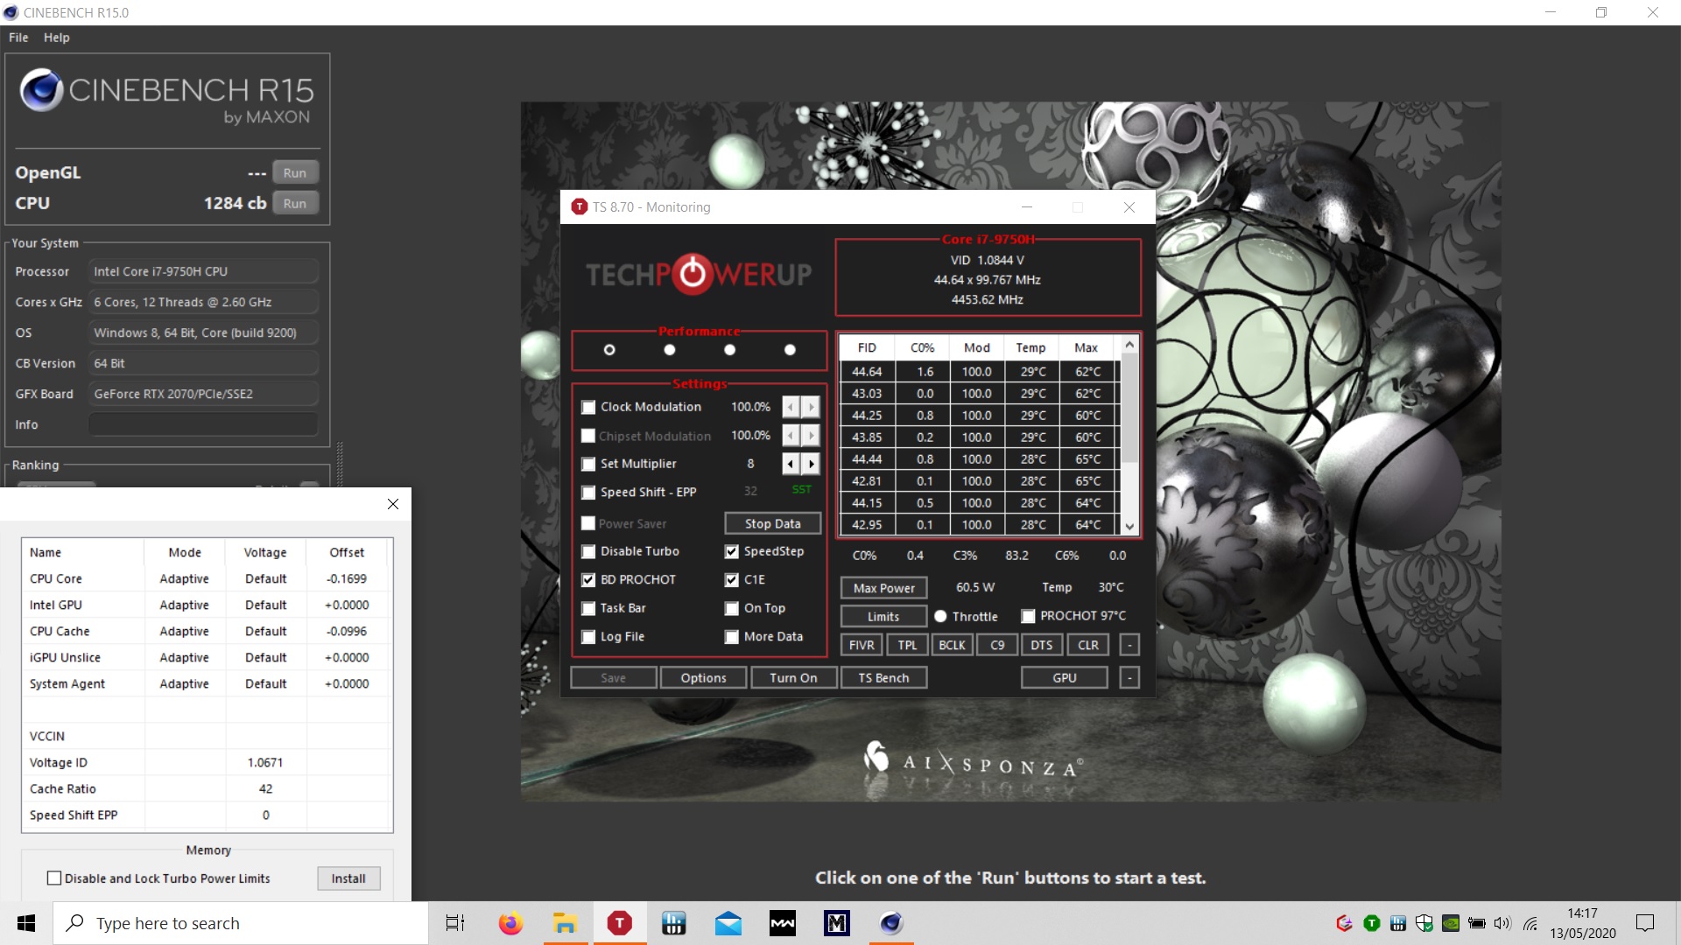Image resolution: width=1681 pixels, height=945 pixels.
Task: Open the FIVR settings
Action: (x=862, y=645)
